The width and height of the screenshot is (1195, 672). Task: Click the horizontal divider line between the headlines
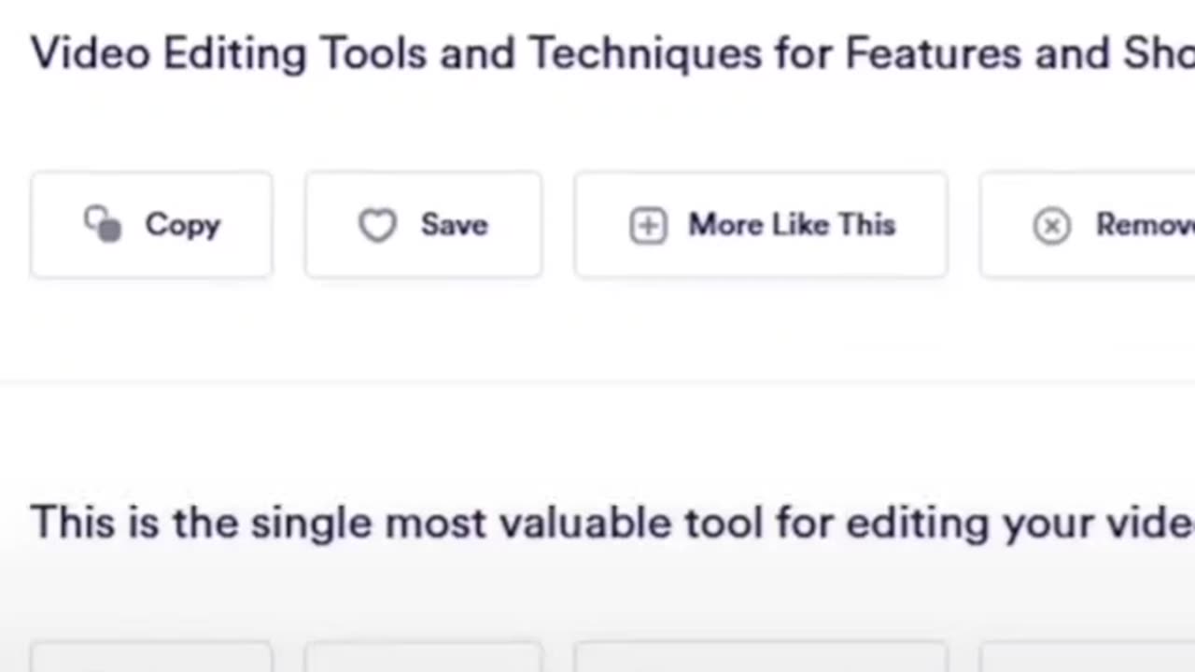597,381
